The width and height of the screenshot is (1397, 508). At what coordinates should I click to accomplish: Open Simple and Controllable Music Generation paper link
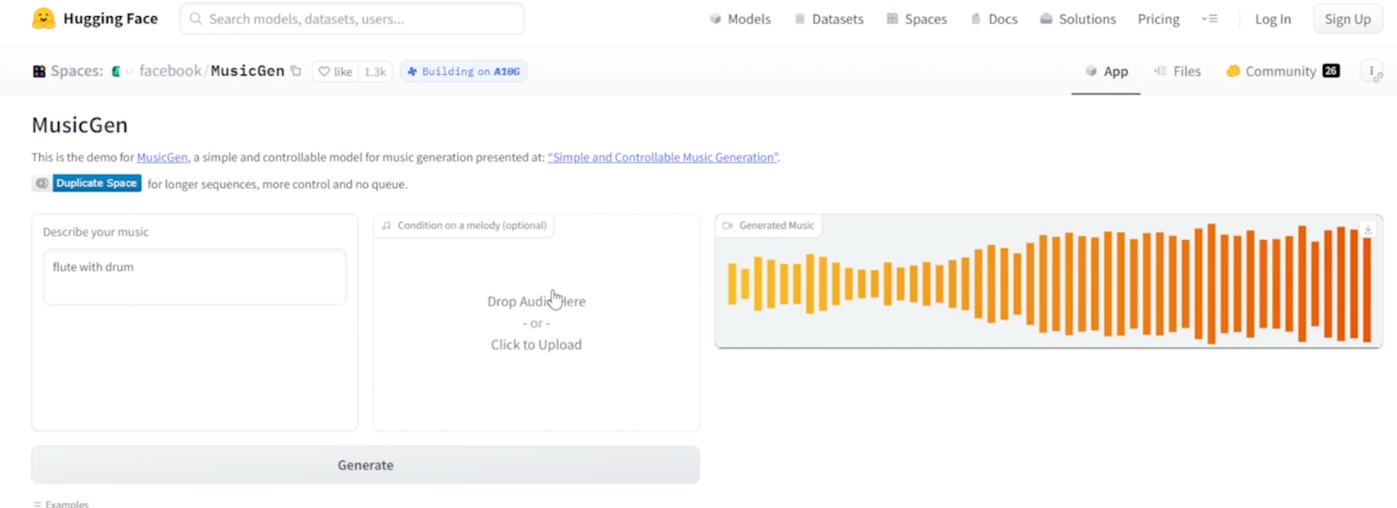663,158
